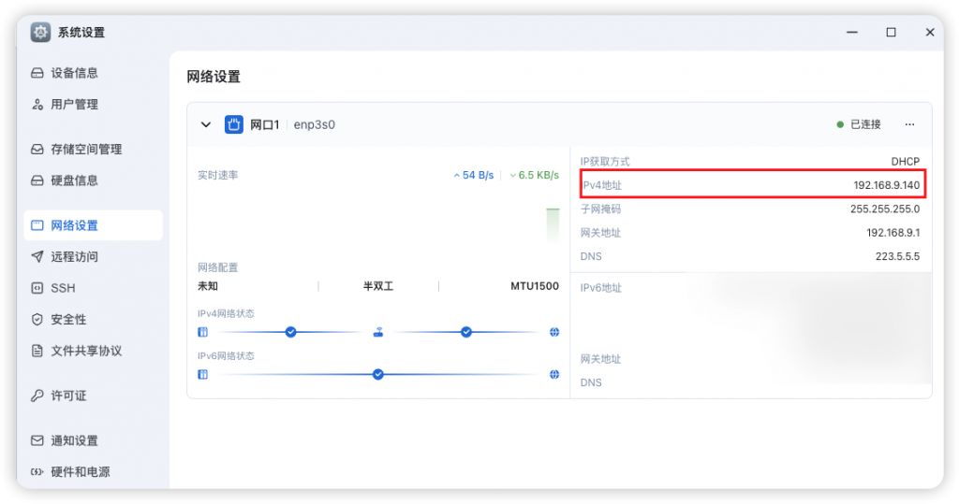The width and height of the screenshot is (959, 504).
Task: Click the router icon in IPv4 status line
Action: [378, 332]
